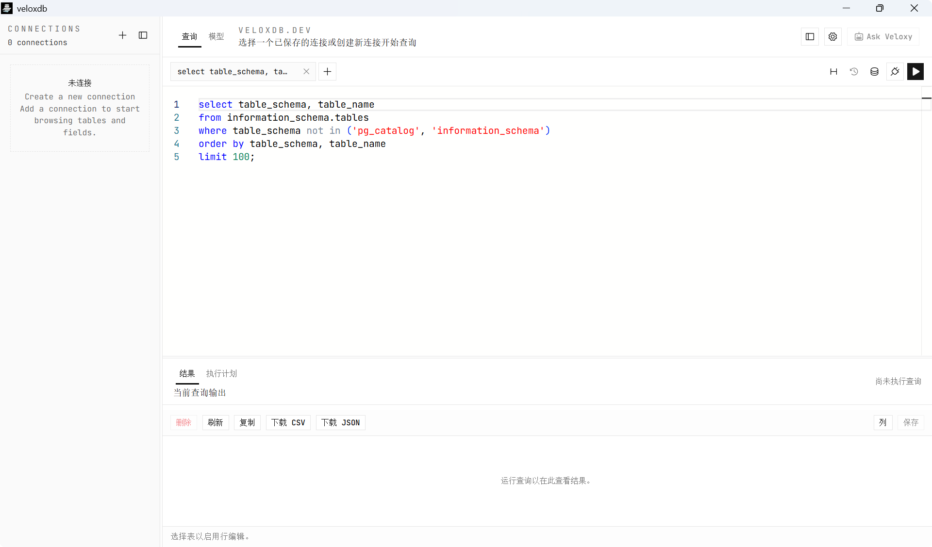Image resolution: width=932 pixels, height=547 pixels.
Task: Select the 结果 results tab
Action: tap(187, 374)
